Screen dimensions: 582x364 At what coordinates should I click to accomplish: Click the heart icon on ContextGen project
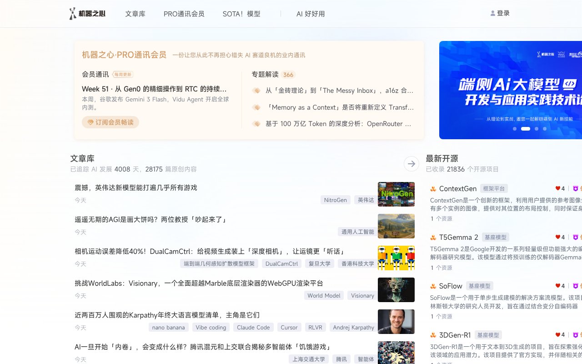(558, 188)
